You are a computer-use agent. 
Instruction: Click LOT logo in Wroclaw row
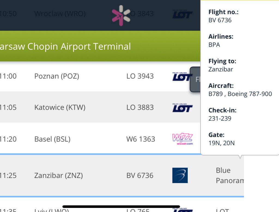point(182,14)
